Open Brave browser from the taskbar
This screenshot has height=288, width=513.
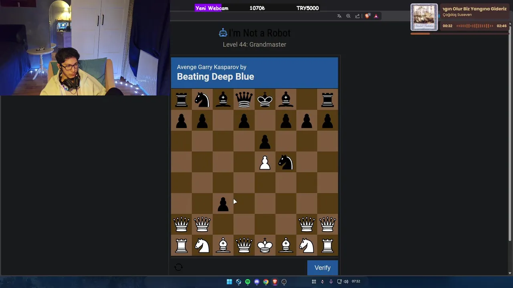point(275,282)
